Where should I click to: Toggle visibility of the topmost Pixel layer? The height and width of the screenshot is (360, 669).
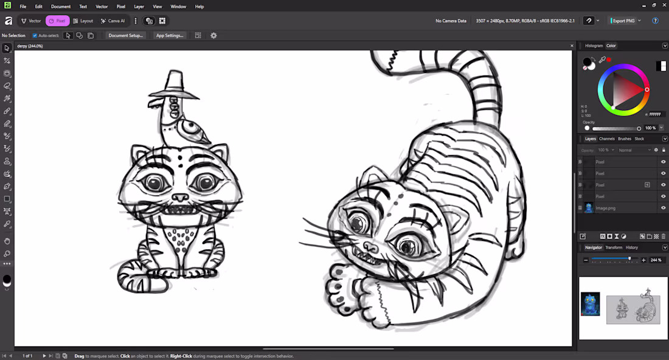664,162
